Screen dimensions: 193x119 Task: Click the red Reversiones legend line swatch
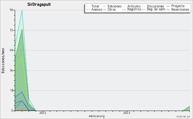(168, 9)
